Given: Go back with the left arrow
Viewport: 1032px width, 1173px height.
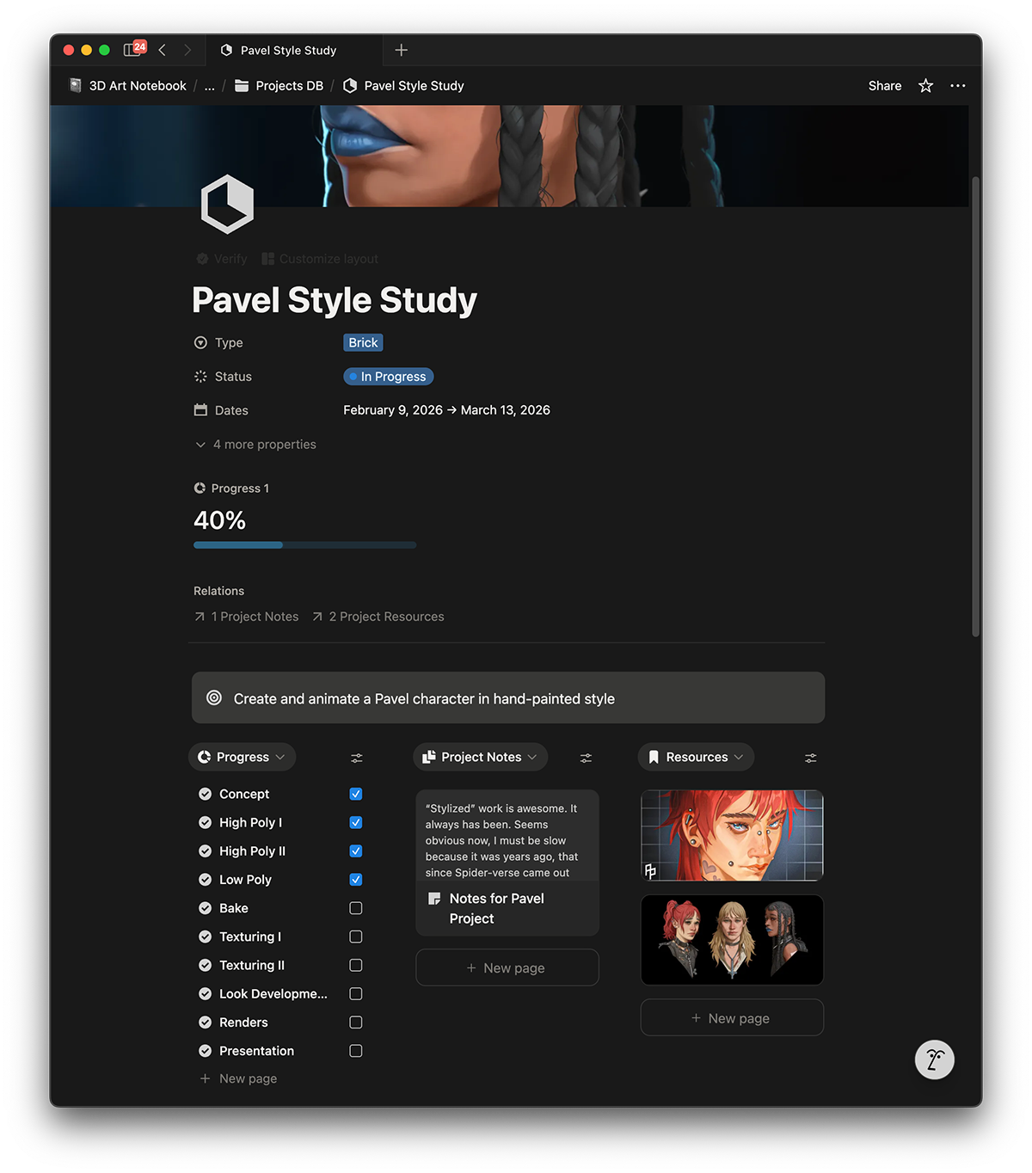Looking at the screenshot, I should coord(162,50).
